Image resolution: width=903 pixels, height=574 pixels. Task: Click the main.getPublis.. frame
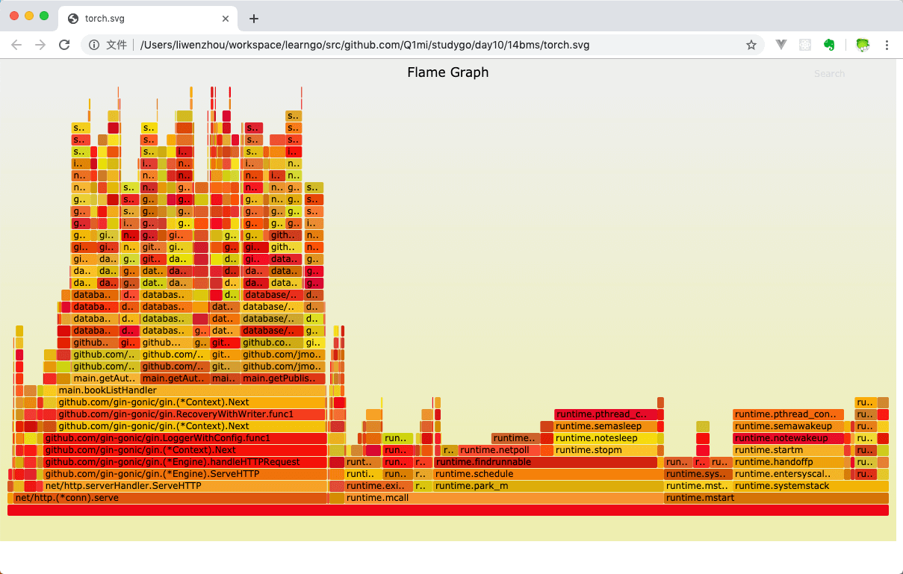coord(283,378)
